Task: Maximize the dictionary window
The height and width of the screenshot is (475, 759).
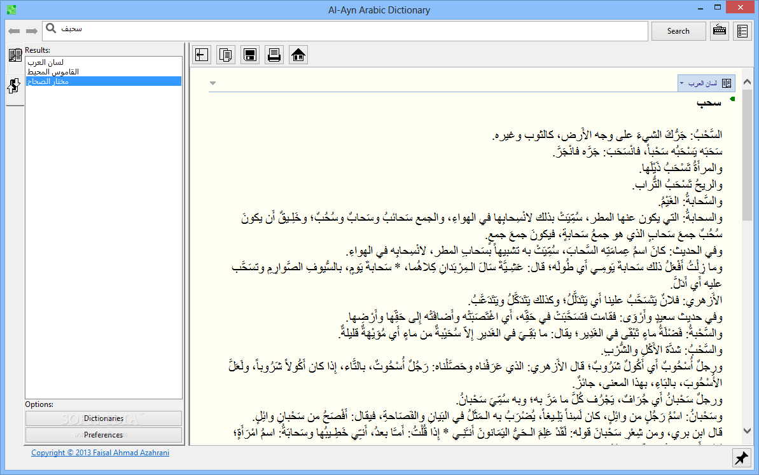Action: (718, 8)
